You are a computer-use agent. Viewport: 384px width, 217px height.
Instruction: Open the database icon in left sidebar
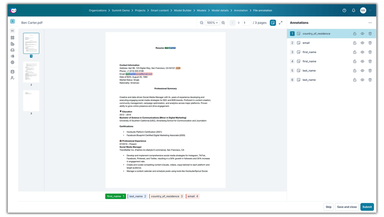(x=12, y=72)
